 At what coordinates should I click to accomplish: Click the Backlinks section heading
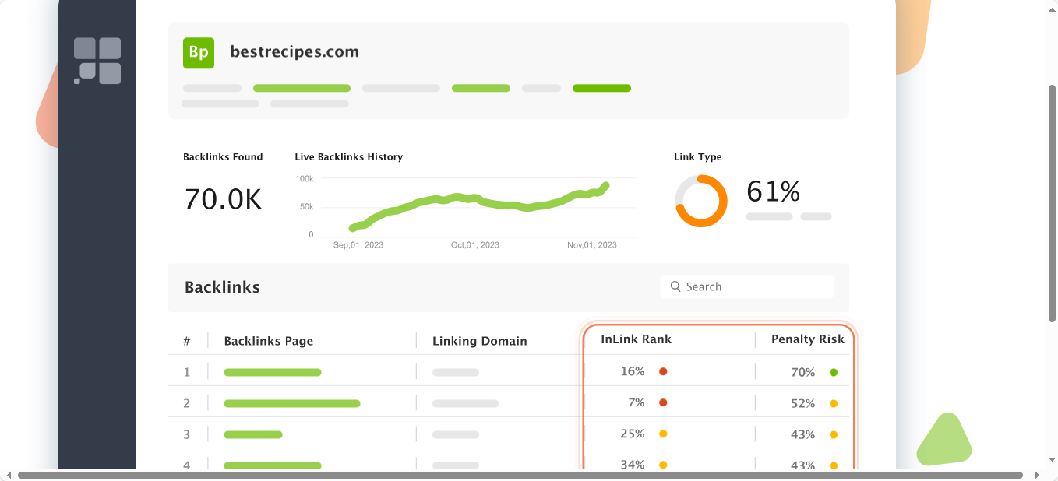(222, 287)
